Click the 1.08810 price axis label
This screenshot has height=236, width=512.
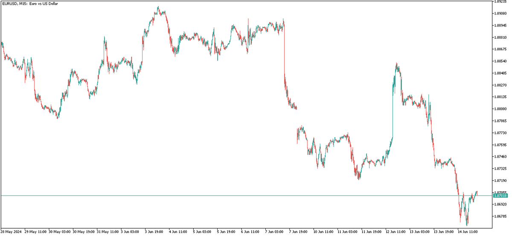[500, 37]
